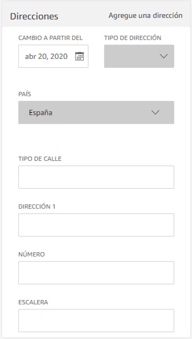Click the Tipo de Dirección chevron arrow

click(164, 56)
